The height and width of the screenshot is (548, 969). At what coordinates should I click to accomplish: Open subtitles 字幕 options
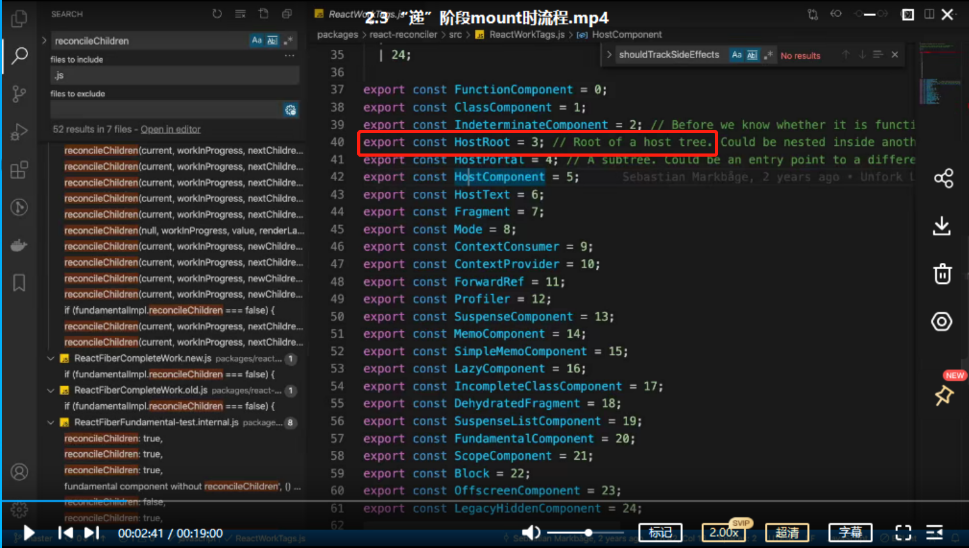tap(851, 532)
